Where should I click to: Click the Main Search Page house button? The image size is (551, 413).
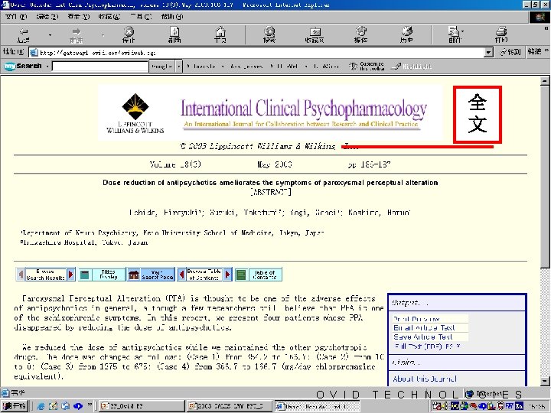[151, 275]
